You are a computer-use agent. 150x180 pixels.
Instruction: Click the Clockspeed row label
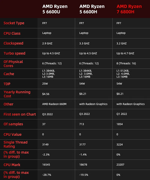pyautogui.click(x=13, y=43)
